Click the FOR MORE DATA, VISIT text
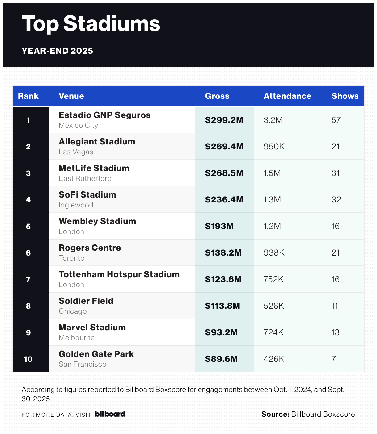The width and height of the screenshot is (377, 434). [56, 415]
